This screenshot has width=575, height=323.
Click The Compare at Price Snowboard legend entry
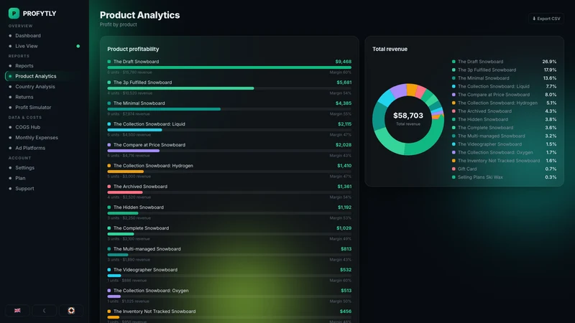(x=505, y=95)
